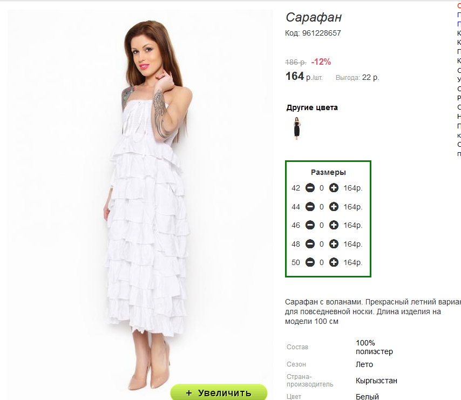Click the green Увеличить zoom button

click(219, 392)
